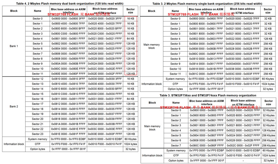Click 'OTP' in the single bank table
The image size is (278, 164).
[175, 84]
